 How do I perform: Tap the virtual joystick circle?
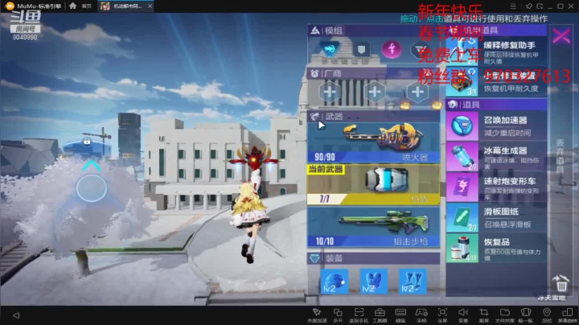[x=92, y=188]
